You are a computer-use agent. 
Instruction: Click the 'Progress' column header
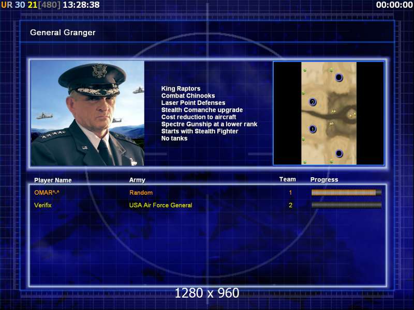point(324,180)
